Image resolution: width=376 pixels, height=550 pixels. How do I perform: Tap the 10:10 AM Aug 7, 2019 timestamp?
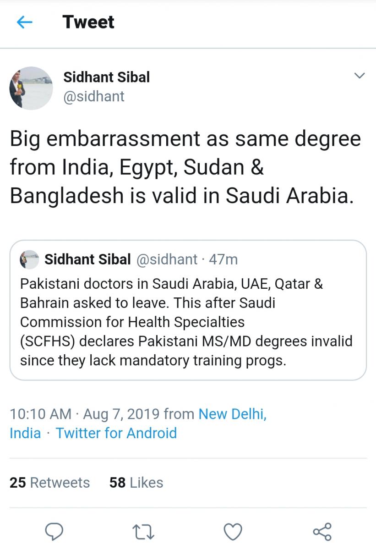pyautogui.click(x=85, y=414)
